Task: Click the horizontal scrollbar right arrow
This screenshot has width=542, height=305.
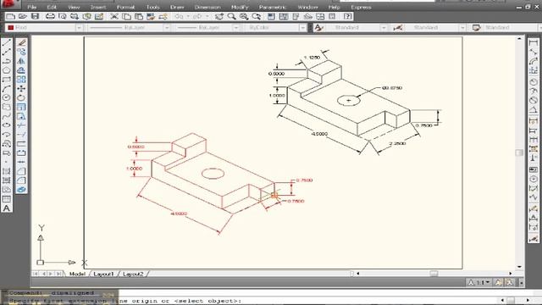Action: [510, 274]
